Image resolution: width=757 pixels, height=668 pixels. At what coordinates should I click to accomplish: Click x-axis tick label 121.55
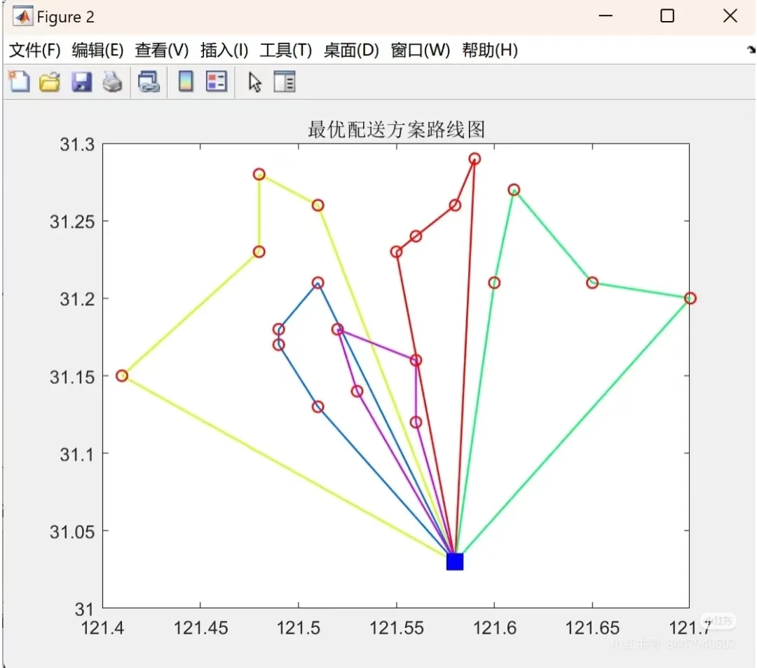396,628
